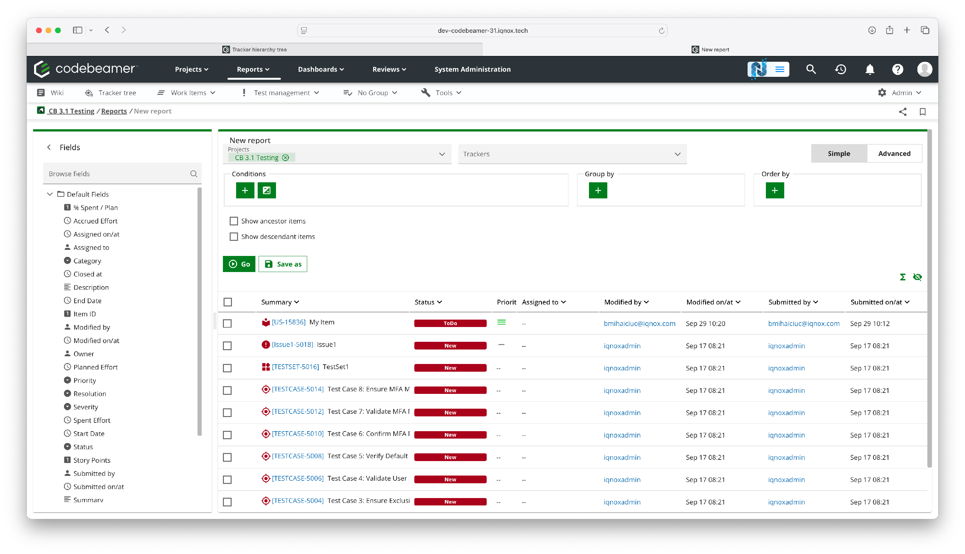Expand the Work Items submenu
The width and height of the screenshot is (965, 554).
193,93
